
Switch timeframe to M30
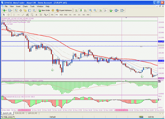66,15
